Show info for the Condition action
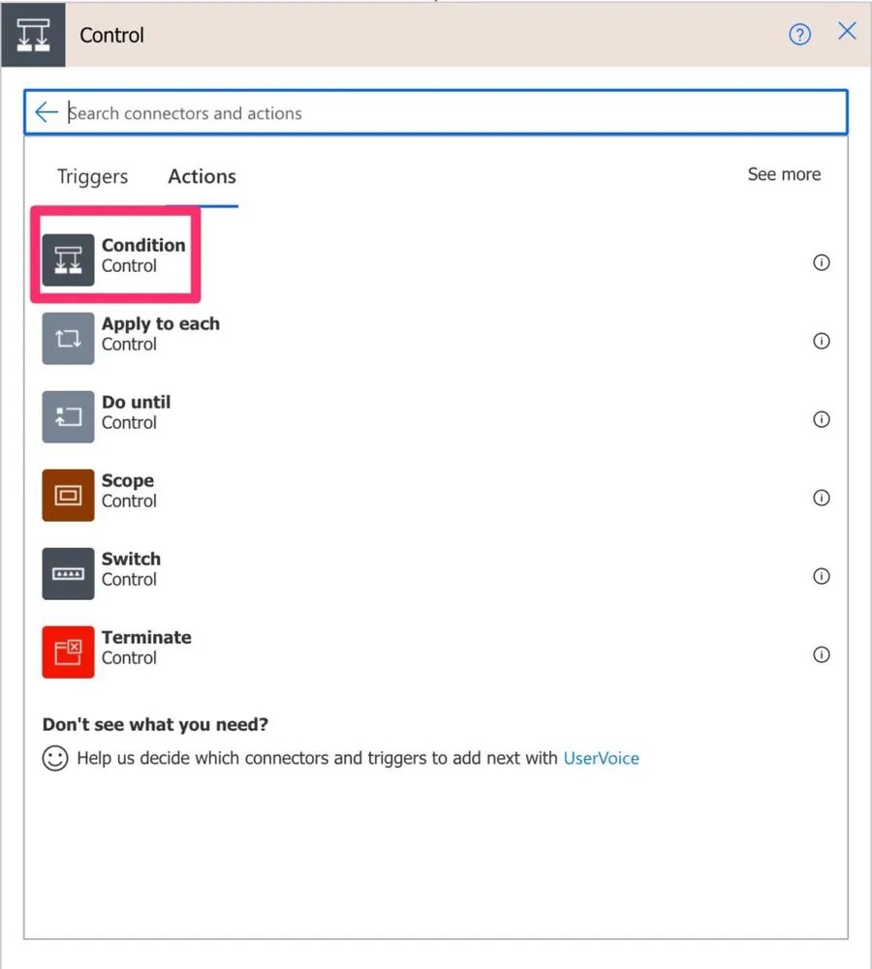This screenshot has height=969, width=872. pos(822,262)
